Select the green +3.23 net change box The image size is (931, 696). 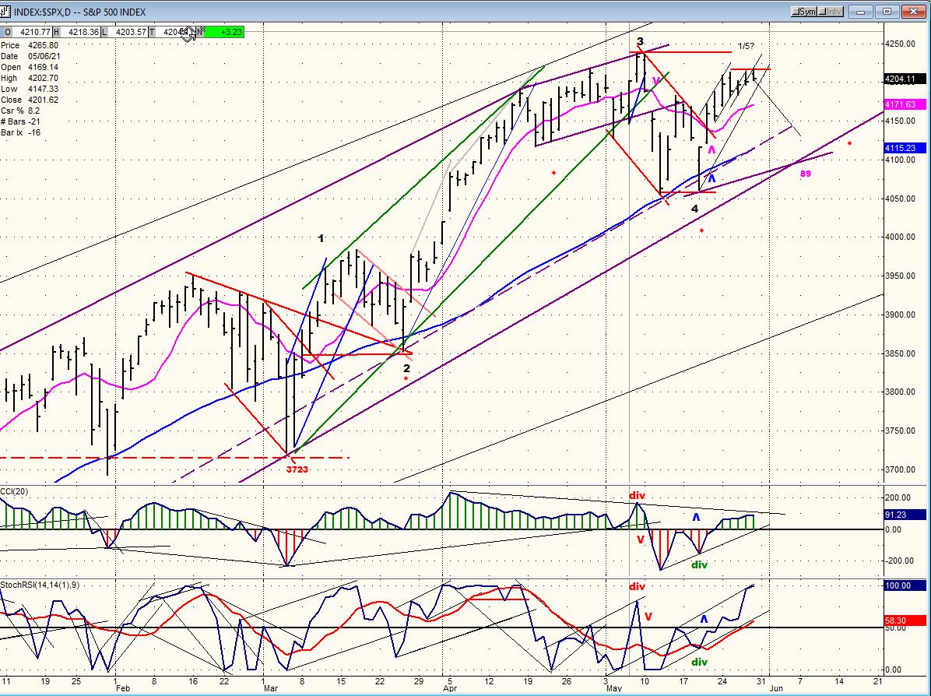click(225, 32)
